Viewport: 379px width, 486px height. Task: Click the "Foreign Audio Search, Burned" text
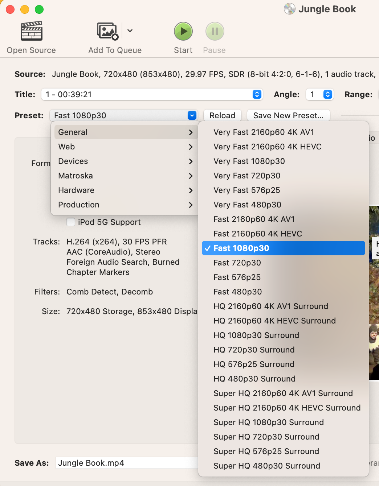pos(123,262)
